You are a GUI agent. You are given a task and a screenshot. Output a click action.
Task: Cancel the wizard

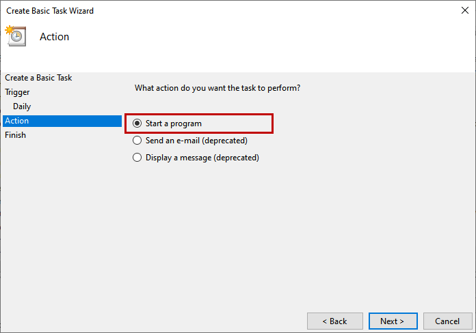coord(447,321)
